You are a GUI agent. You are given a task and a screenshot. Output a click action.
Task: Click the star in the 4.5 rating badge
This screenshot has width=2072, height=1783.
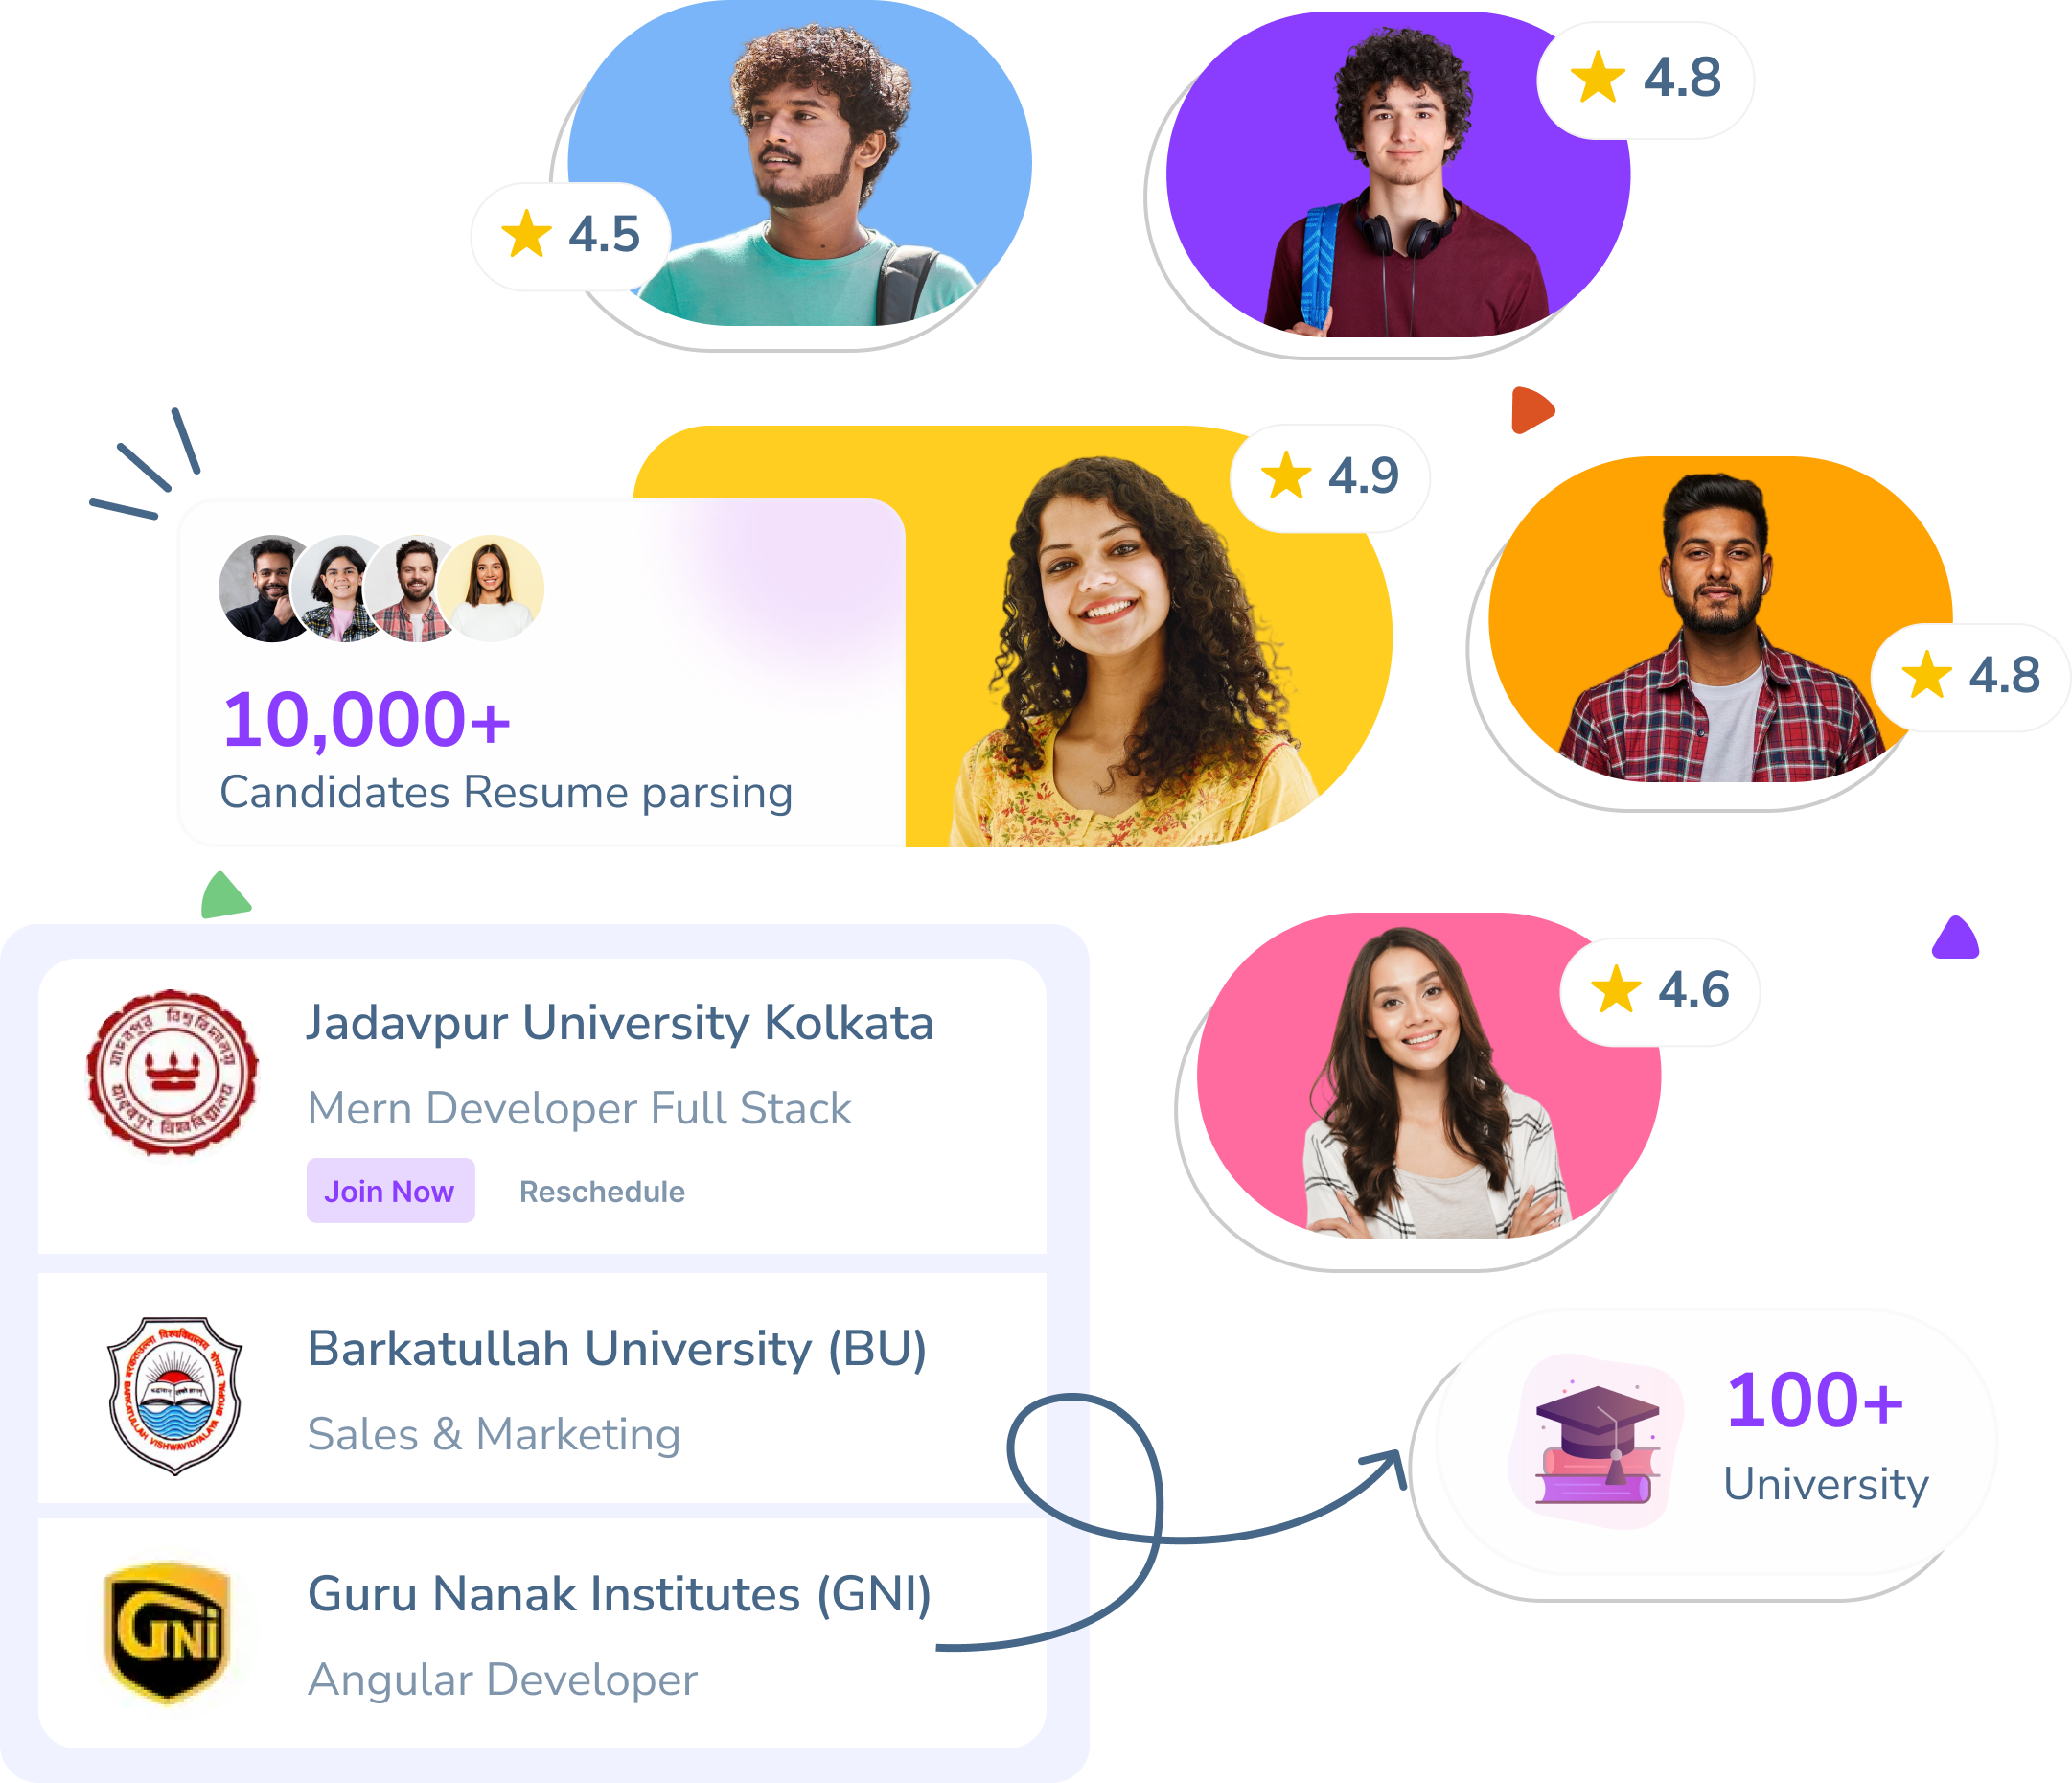[x=526, y=234]
